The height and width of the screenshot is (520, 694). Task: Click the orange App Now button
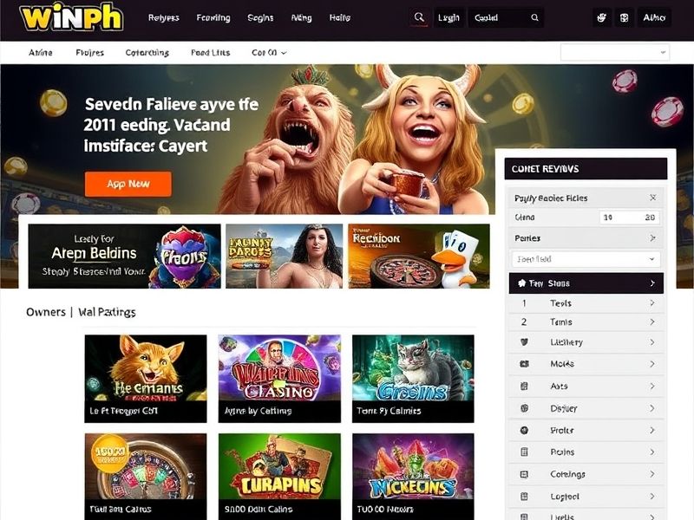click(128, 184)
